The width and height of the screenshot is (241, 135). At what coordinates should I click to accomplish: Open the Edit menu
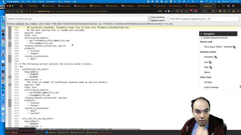(x=28, y=1)
